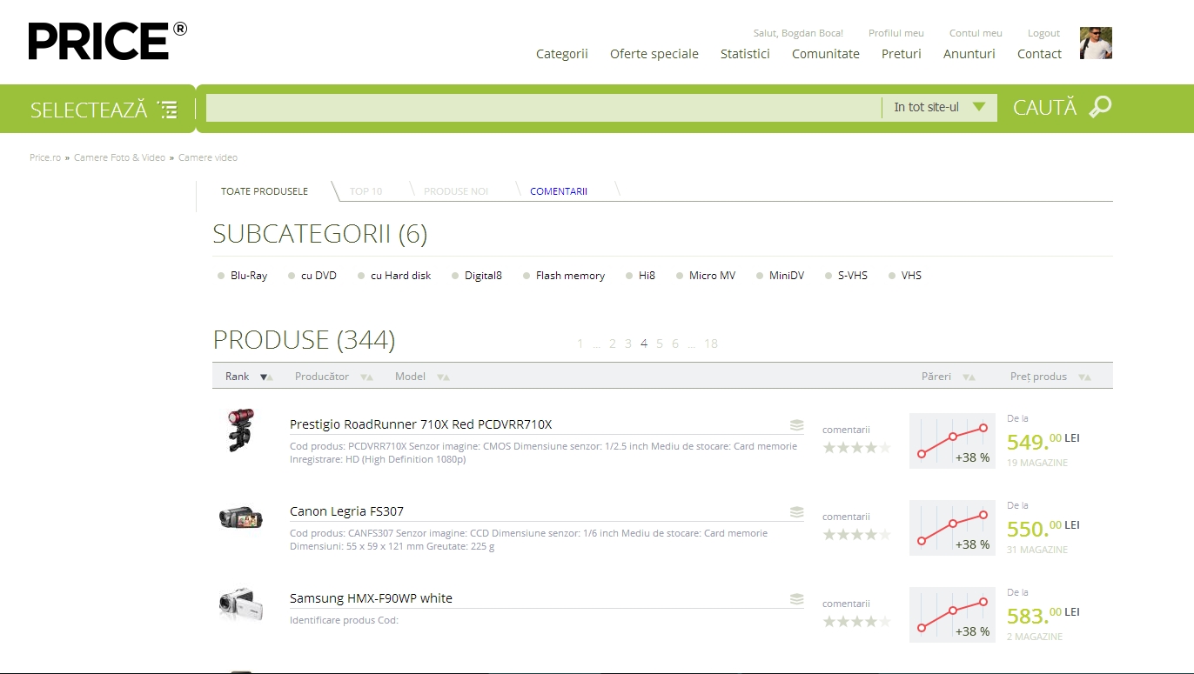Click the stack icon next to Prestigio RoadRunner

pos(796,425)
